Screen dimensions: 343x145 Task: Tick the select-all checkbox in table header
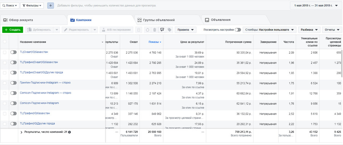point(5,42)
